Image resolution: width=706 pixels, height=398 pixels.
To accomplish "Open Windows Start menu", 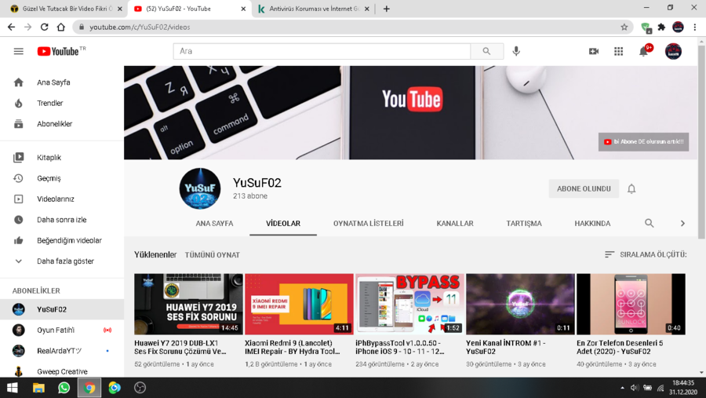I will point(13,388).
